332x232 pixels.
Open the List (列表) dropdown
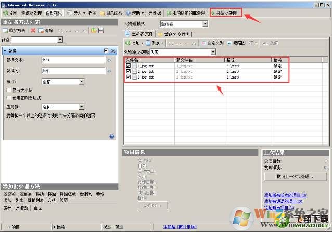coord(155,43)
